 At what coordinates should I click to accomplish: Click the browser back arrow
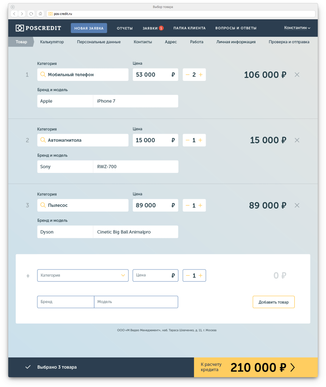pos(14,14)
